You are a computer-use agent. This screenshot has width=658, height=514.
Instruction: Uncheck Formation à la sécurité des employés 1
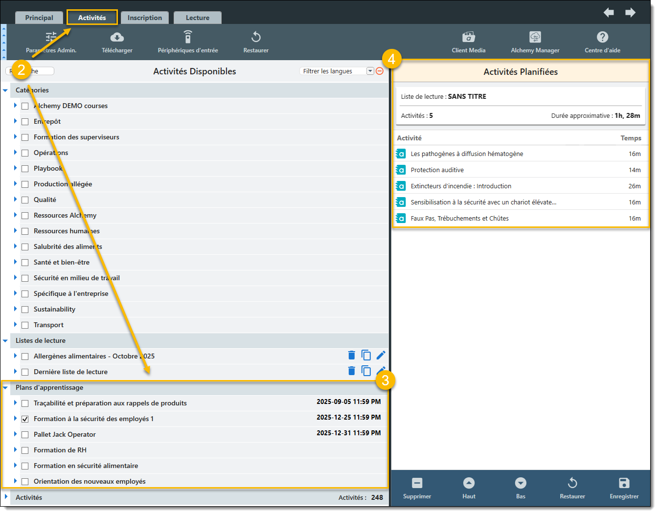(x=25, y=419)
